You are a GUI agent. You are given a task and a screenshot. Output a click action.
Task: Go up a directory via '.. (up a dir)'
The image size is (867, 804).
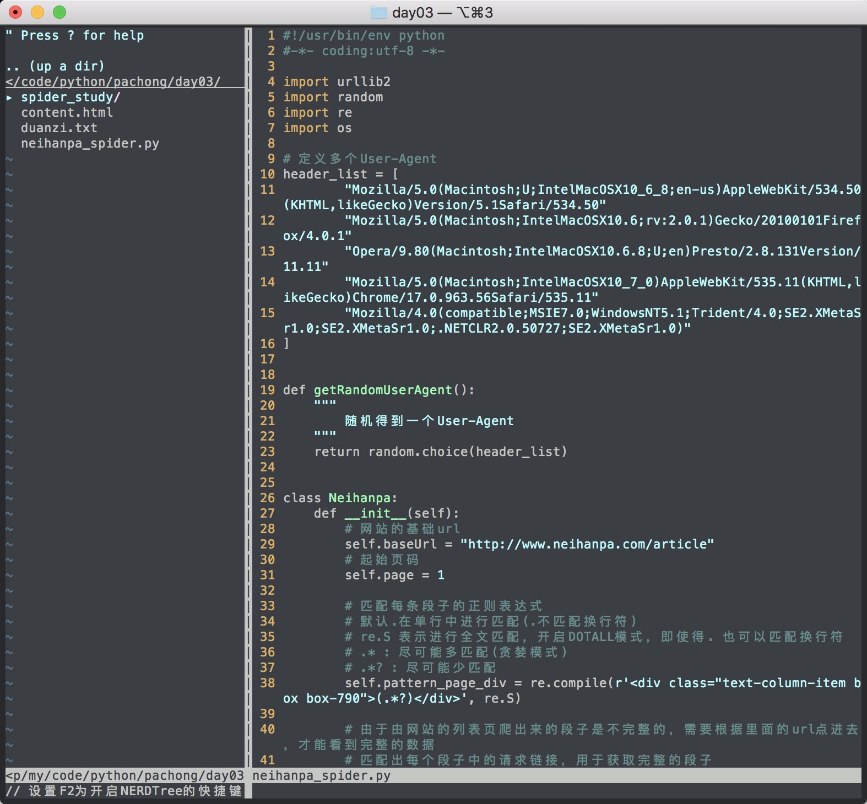click(55, 67)
